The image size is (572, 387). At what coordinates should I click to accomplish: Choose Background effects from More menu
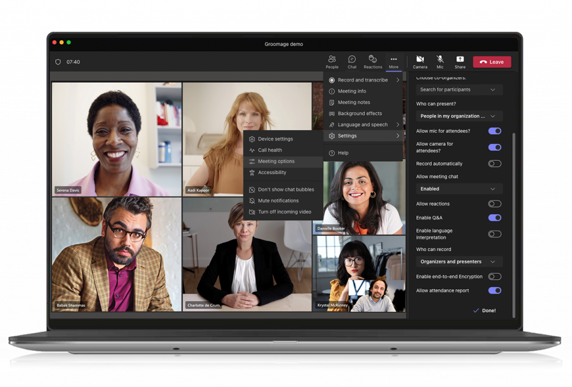tap(359, 113)
